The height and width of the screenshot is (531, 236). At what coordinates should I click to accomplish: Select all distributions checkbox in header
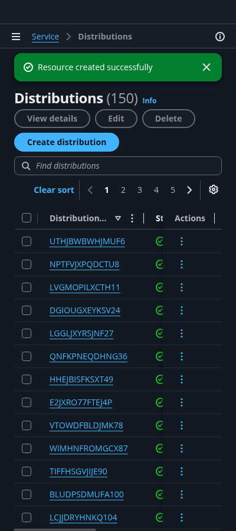[x=27, y=218]
